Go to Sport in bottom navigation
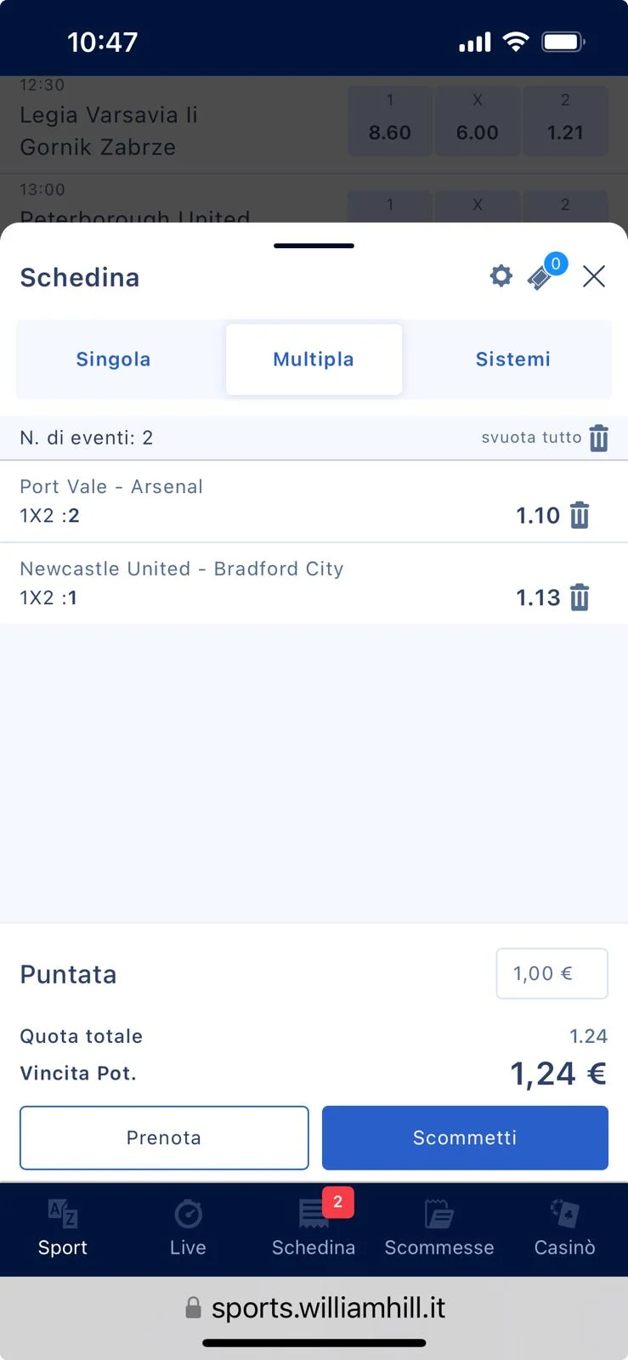Screen dimensions: 628x1360 [63, 1228]
